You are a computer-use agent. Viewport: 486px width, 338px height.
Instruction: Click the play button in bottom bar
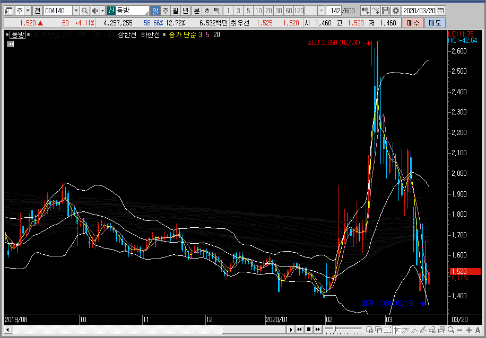pos(291,330)
